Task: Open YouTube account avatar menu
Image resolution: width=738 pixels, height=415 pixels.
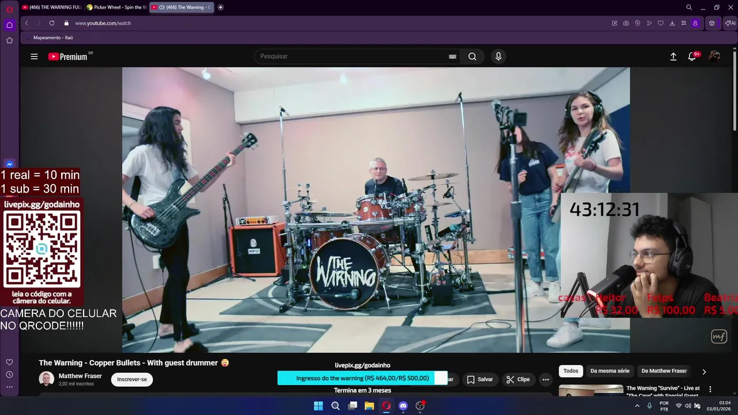Action: pos(714,56)
